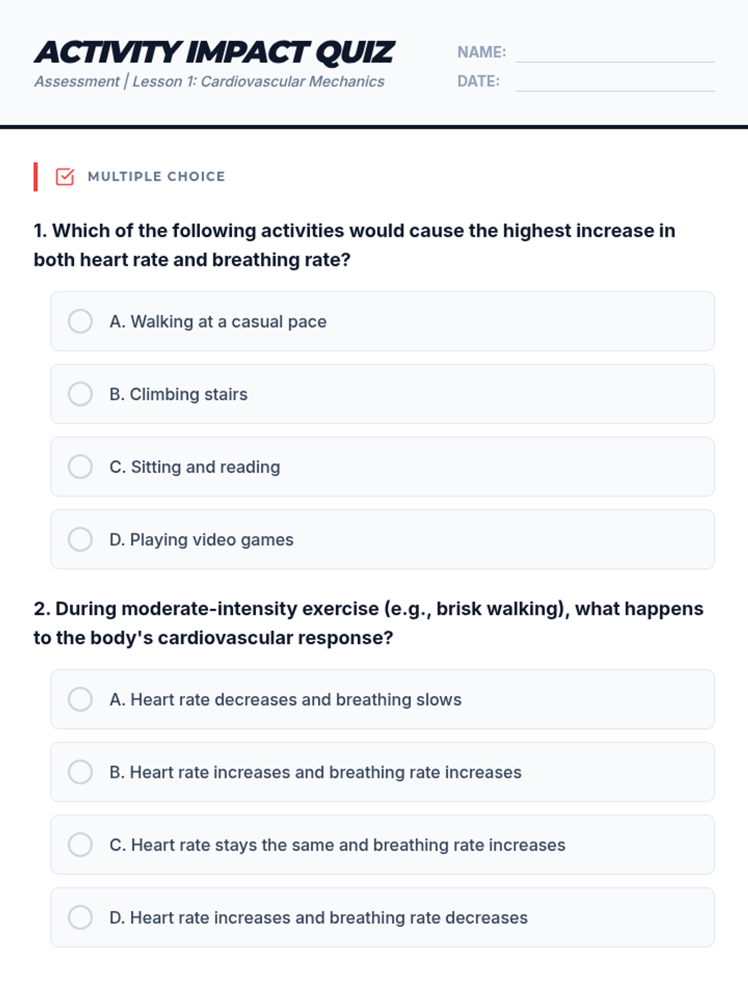Select radio for Sitting and reading

(x=80, y=467)
